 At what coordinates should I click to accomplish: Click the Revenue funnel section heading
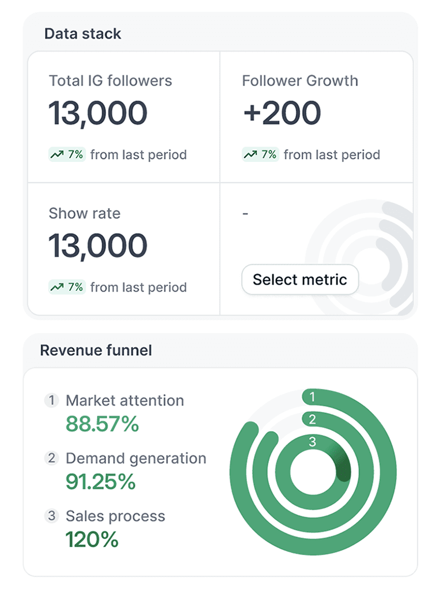tap(96, 350)
